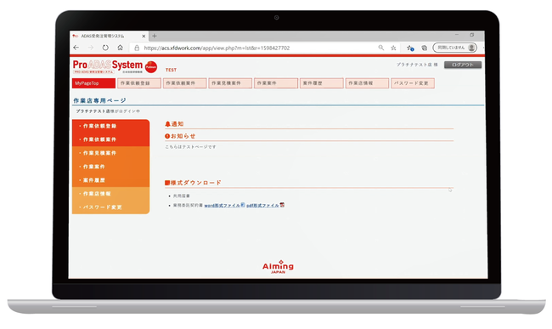
Task: Open 作業店情報 in the top menu
Action: [367, 83]
